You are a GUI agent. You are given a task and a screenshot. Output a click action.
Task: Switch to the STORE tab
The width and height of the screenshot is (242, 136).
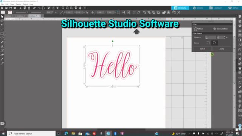click(198, 8)
